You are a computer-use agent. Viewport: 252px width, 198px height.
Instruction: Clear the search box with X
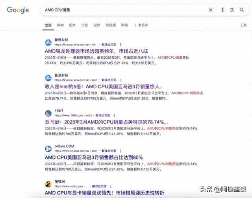click(211, 10)
